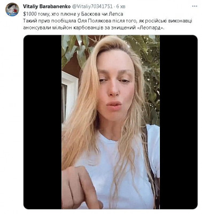
Task: Open Vitaliy Barabanenko's profile avatar
Action: [x=12, y=10]
